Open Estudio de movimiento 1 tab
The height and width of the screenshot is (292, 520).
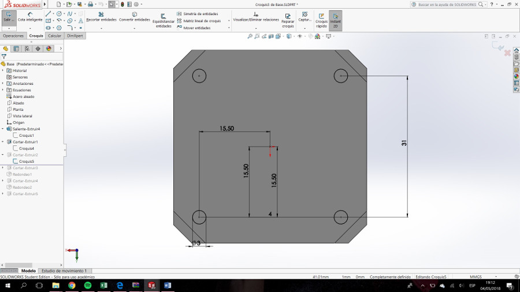click(x=64, y=271)
